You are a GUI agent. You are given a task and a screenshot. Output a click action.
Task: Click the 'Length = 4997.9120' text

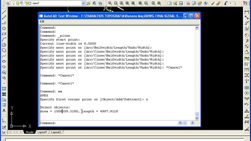click(x=100, y=111)
